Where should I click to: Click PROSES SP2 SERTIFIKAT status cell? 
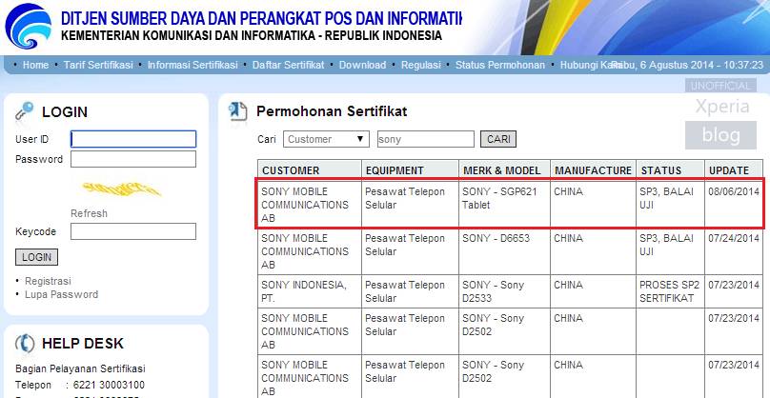(669, 291)
